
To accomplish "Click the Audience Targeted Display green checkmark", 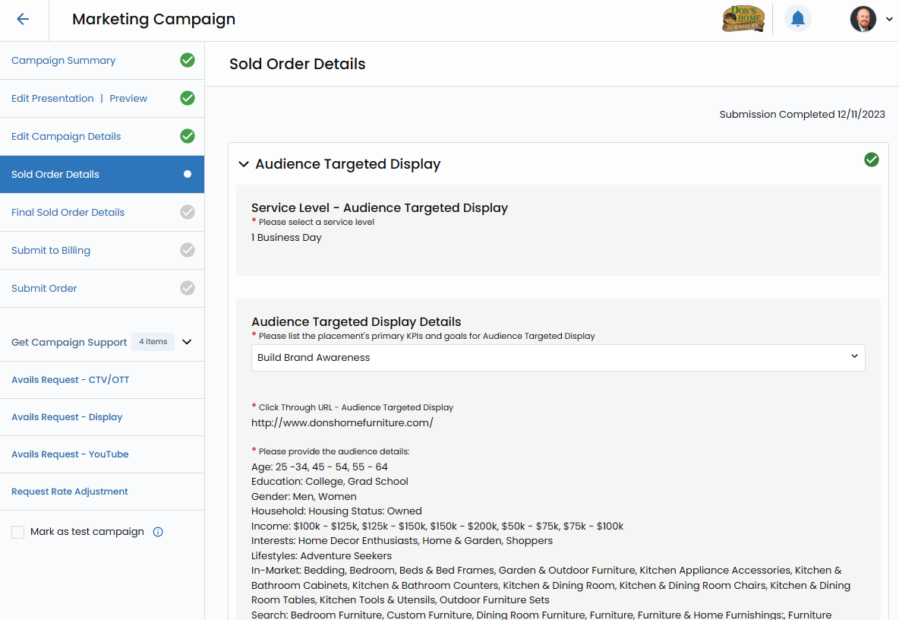I will (872, 160).
